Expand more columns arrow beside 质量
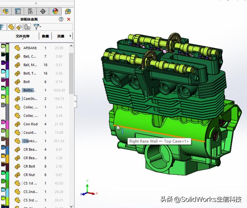247x208 pixels. click(x=70, y=36)
